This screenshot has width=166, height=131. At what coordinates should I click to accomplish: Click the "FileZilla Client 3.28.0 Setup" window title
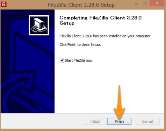pyautogui.click(x=81, y=5)
